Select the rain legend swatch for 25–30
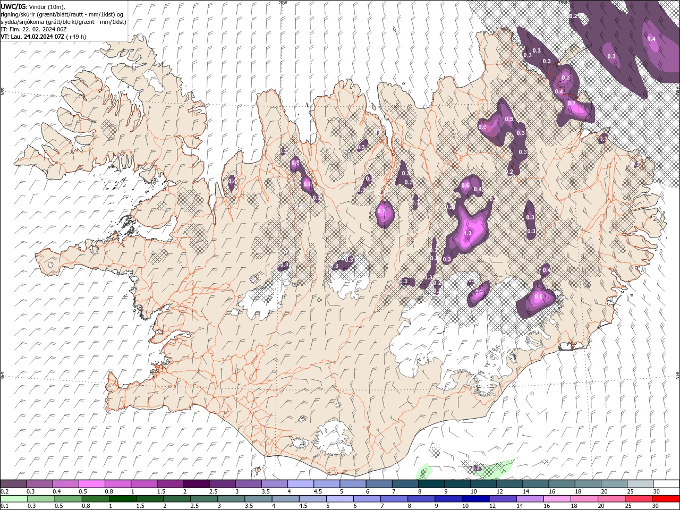The height and width of the screenshot is (510, 680). 638,499
